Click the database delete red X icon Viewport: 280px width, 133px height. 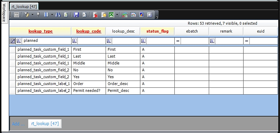coord(95,15)
